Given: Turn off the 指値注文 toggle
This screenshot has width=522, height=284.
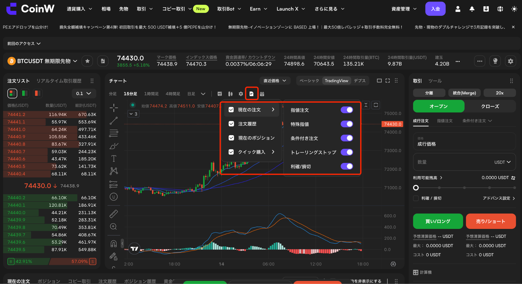Looking at the screenshot, I should click(x=347, y=110).
